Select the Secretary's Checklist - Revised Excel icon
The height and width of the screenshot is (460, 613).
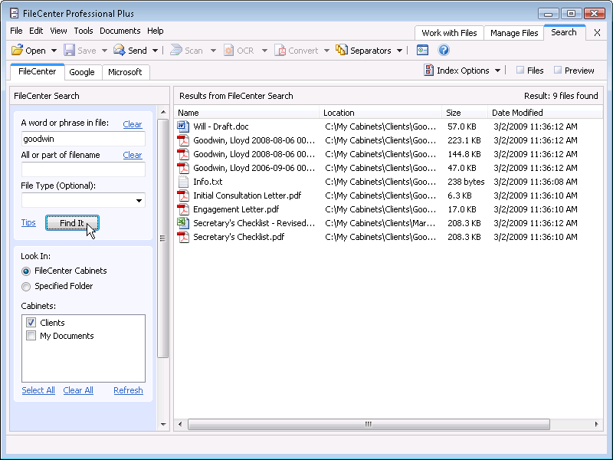point(183,223)
